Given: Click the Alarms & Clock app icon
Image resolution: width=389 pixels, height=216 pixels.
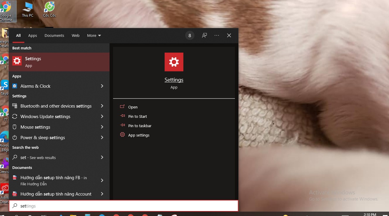Looking at the screenshot, I should [x=15, y=86].
